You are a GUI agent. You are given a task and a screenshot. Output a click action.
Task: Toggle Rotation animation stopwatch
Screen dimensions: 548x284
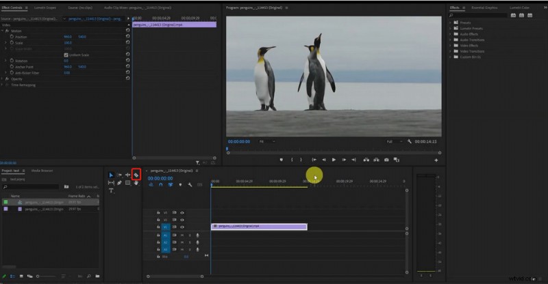[12, 60]
